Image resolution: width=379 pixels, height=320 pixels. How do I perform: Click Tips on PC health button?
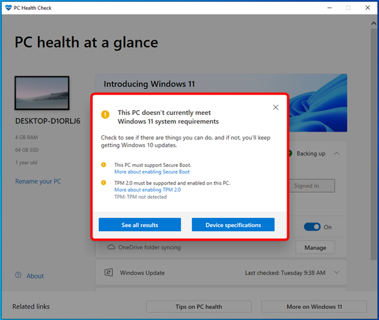pyautogui.click(x=199, y=307)
